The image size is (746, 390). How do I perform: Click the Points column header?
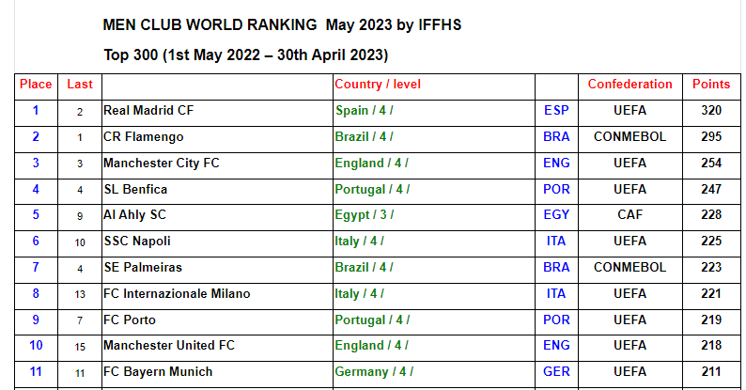pyautogui.click(x=711, y=85)
